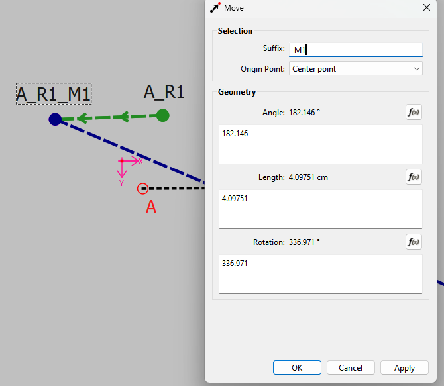The height and width of the screenshot is (386, 444).
Task: Cancel the Move dialog
Action: click(x=351, y=367)
